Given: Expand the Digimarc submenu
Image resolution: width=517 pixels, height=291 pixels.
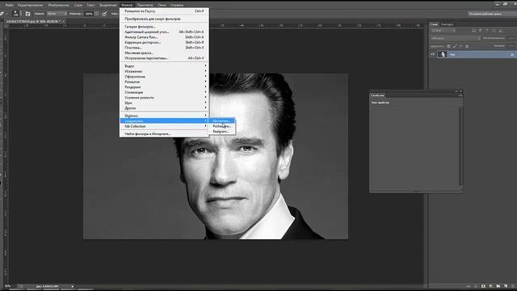Looking at the screenshot, I should pyautogui.click(x=164, y=116).
